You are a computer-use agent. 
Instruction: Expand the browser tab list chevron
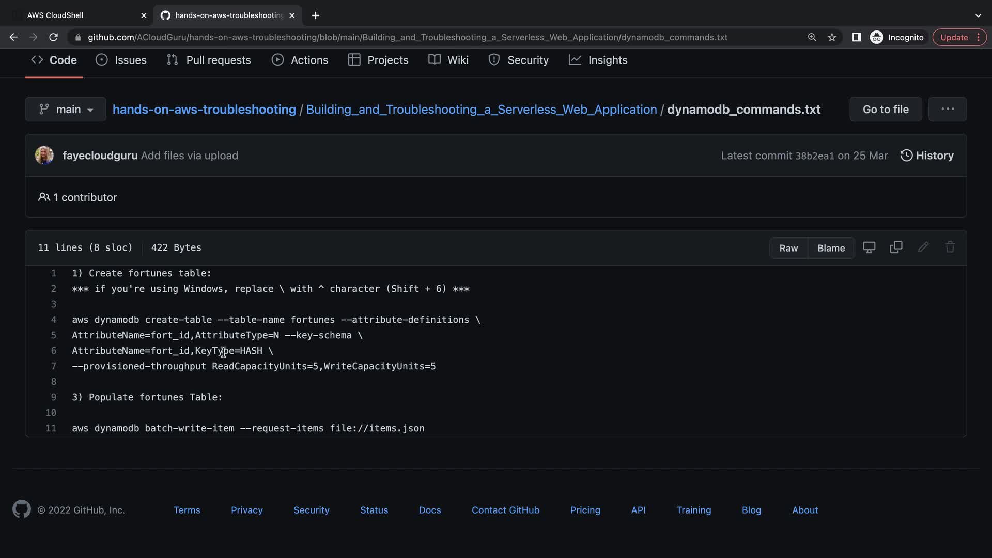pyautogui.click(x=978, y=16)
